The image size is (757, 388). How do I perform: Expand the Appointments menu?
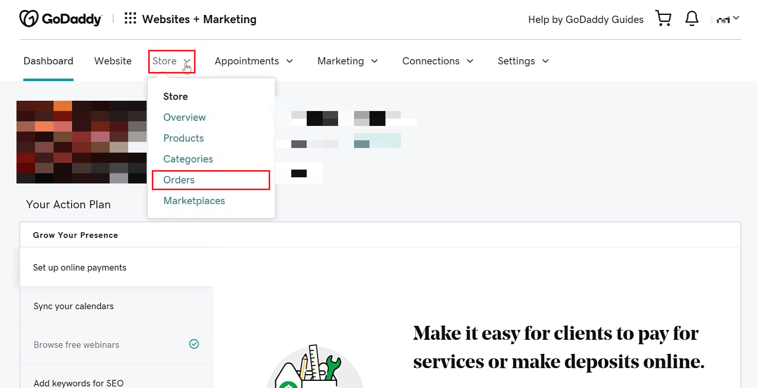[x=254, y=61]
